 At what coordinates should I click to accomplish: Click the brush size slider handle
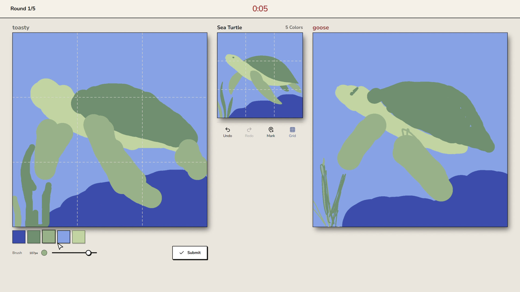point(89,253)
